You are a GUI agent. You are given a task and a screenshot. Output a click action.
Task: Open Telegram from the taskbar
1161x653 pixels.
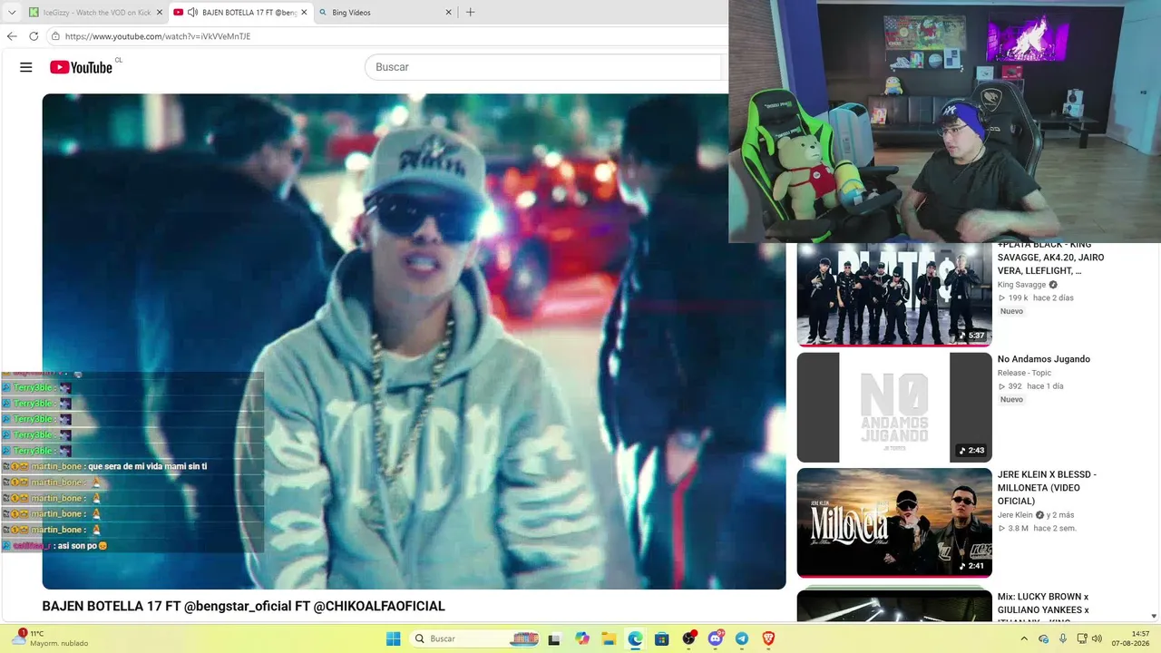pyautogui.click(x=742, y=638)
